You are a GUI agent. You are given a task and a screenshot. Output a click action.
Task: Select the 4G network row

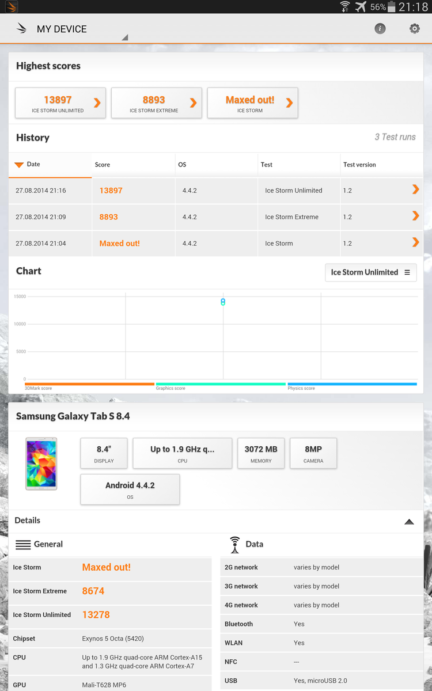321,605
